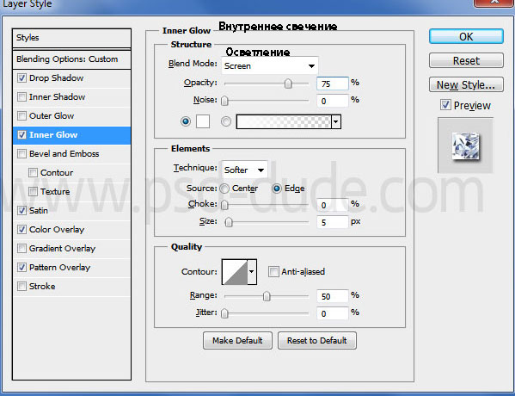Select the Drop Shadow effect row
This screenshot has width=515, height=396.
click(x=71, y=78)
